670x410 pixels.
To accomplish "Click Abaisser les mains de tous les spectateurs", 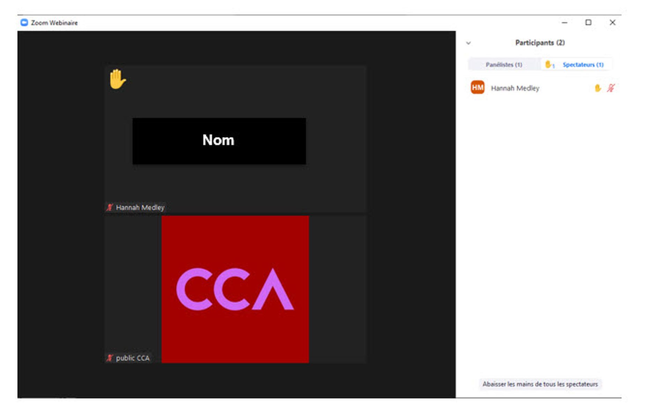I will pyautogui.click(x=540, y=384).
